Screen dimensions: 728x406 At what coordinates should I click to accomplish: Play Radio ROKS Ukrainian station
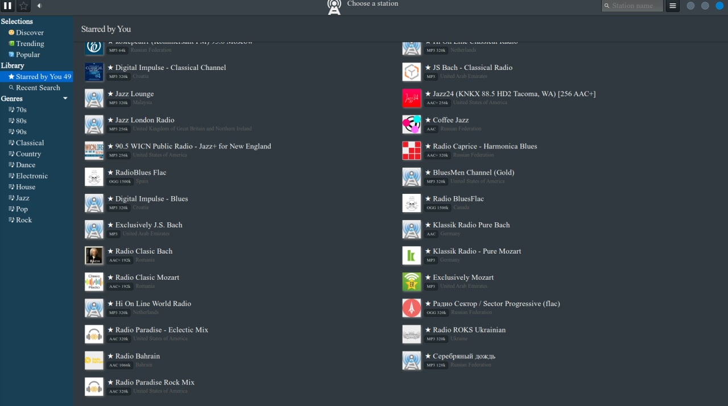pos(469,330)
